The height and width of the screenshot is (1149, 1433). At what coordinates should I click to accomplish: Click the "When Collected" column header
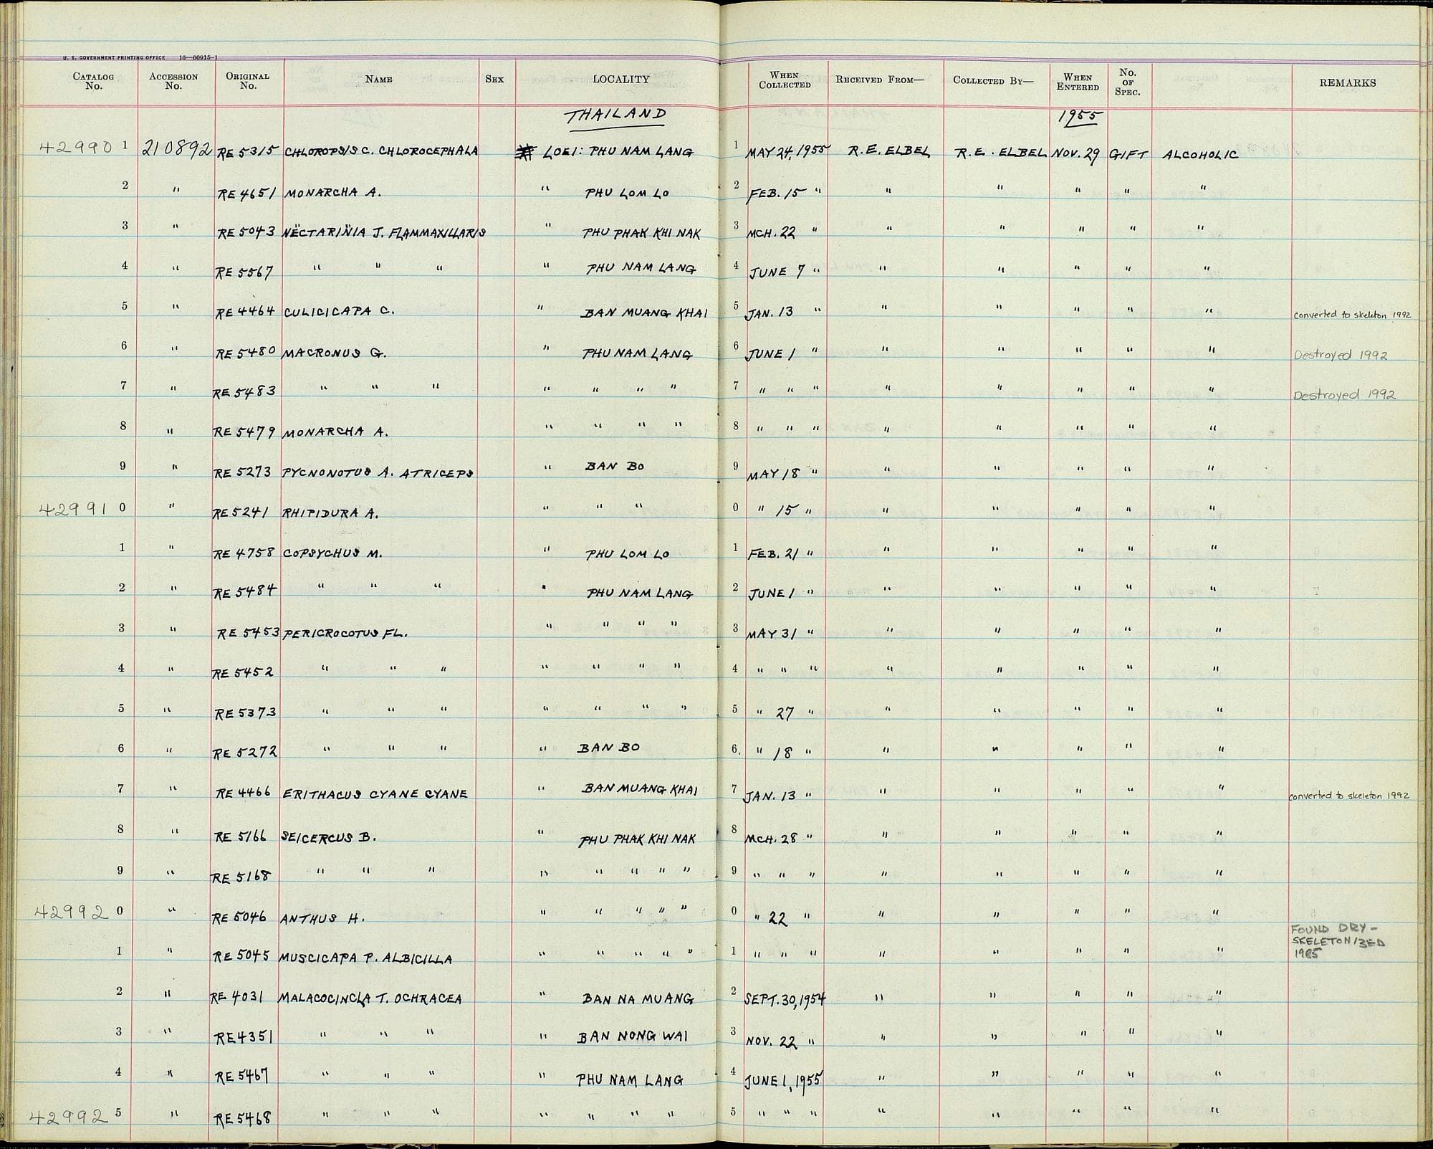tap(785, 80)
